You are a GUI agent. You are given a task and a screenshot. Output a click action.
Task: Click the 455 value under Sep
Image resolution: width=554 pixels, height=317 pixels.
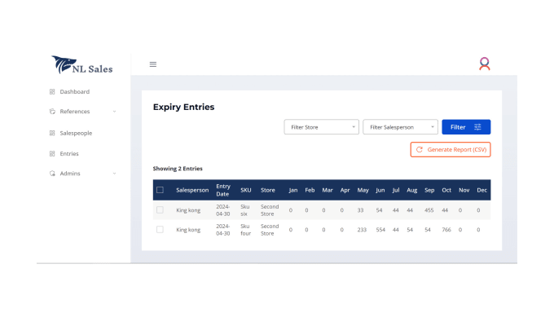tap(429, 210)
